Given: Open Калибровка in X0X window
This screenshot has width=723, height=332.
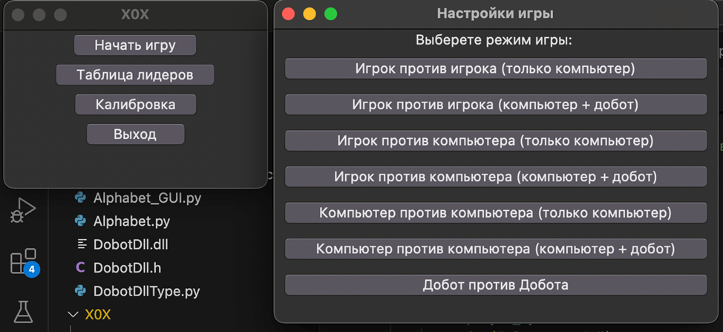Looking at the screenshot, I should [136, 105].
